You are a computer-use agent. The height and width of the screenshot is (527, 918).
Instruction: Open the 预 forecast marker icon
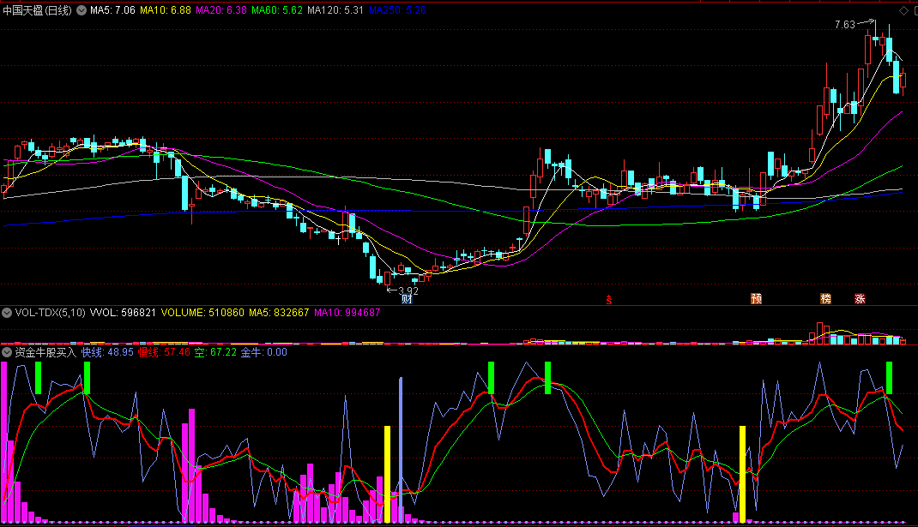757,299
